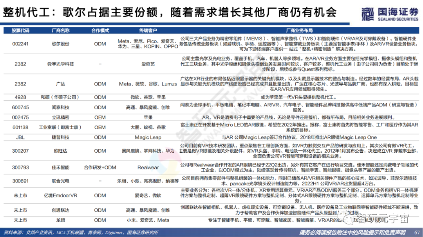Click vendor name 闻泰科技
Screen dimensions: 423x237
point(60,107)
